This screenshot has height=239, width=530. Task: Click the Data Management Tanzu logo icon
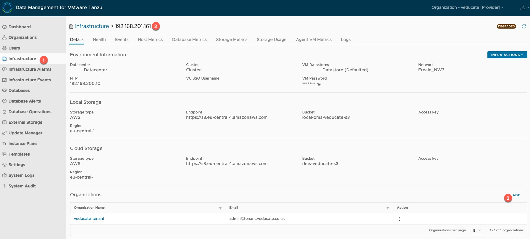pos(7,8)
